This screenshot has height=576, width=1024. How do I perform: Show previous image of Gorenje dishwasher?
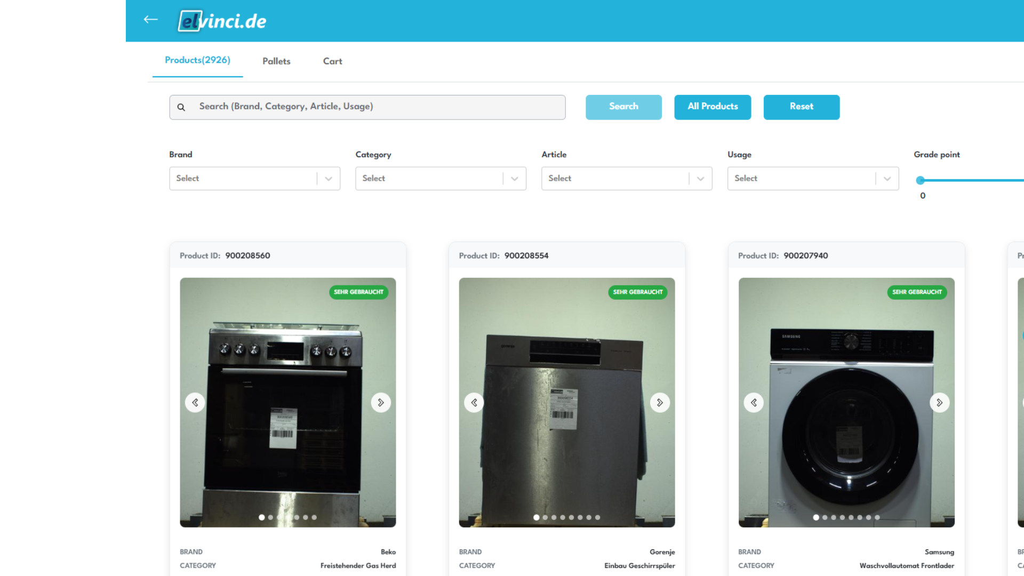474,403
